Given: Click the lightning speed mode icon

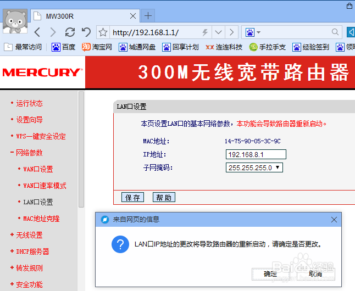Looking at the screenshot, I should pyautogui.click(x=205, y=32).
